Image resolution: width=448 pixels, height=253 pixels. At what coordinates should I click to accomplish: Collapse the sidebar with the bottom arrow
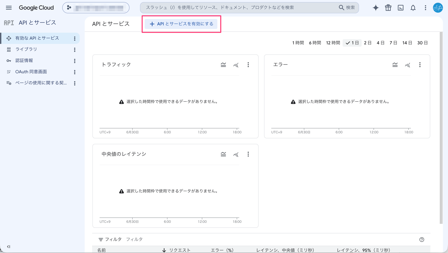coord(8,246)
